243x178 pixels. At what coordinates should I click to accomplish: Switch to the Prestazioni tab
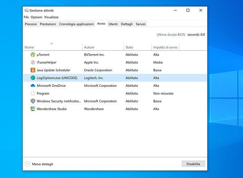tap(48, 24)
